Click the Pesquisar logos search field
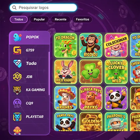 (43, 8)
